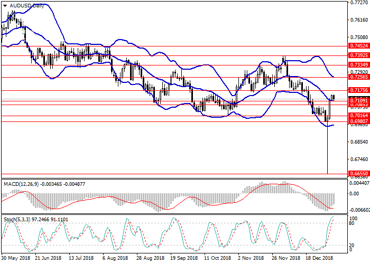This screenshot has height=264, width=370.
Task: Select the 0.74524 red price level tag
Action: click(358, 46)
